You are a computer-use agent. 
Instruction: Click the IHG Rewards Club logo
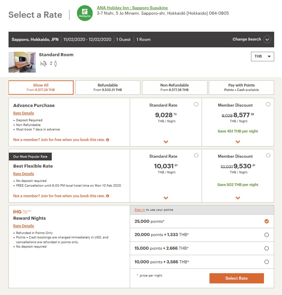pyautogui.click(x=22, y=212)
